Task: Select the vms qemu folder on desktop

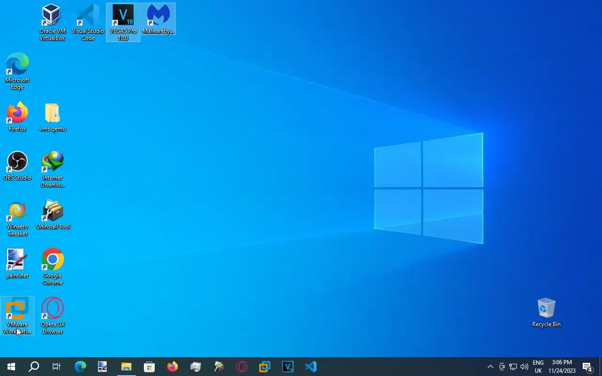Action: point(53,117)
